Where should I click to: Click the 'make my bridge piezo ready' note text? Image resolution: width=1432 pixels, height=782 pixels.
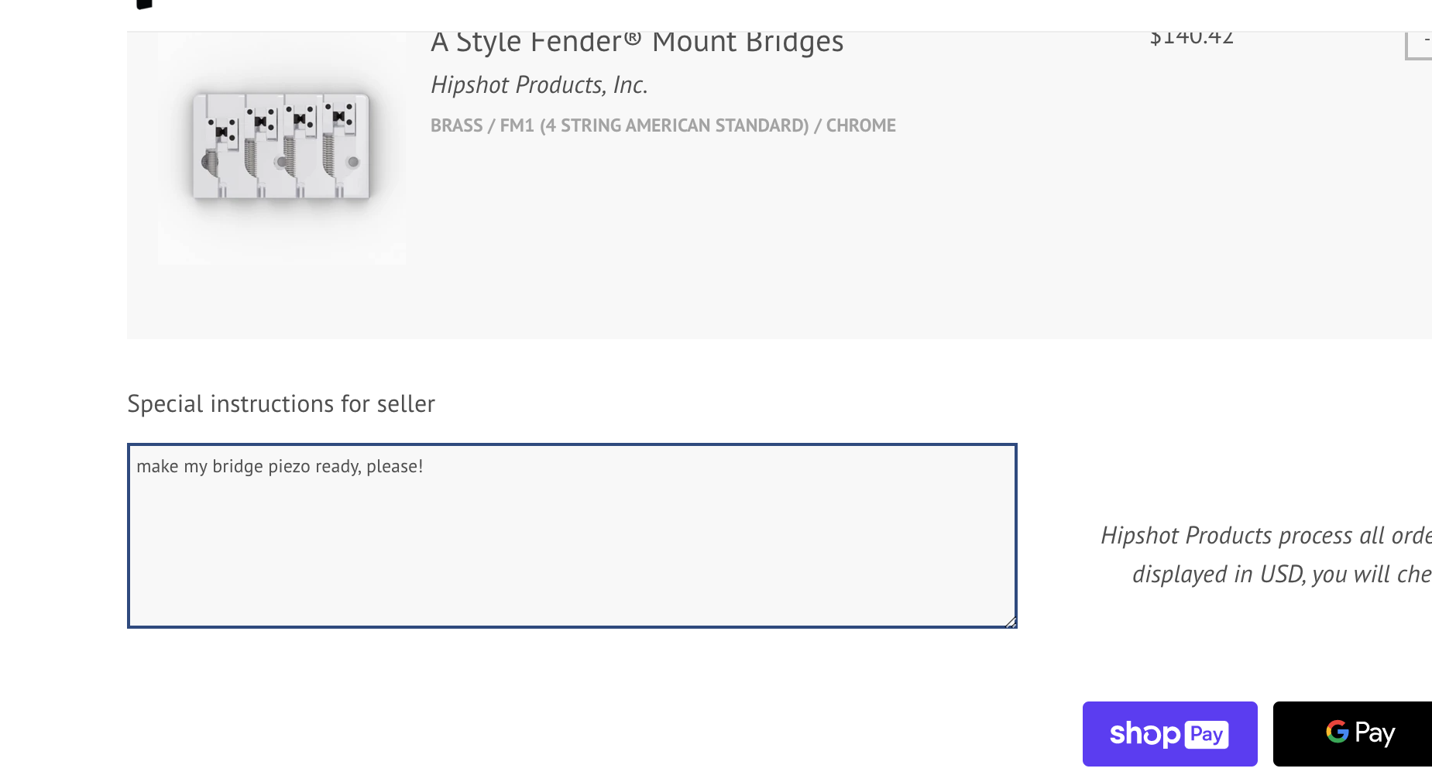pyautogui.click(x=280, y=466)
